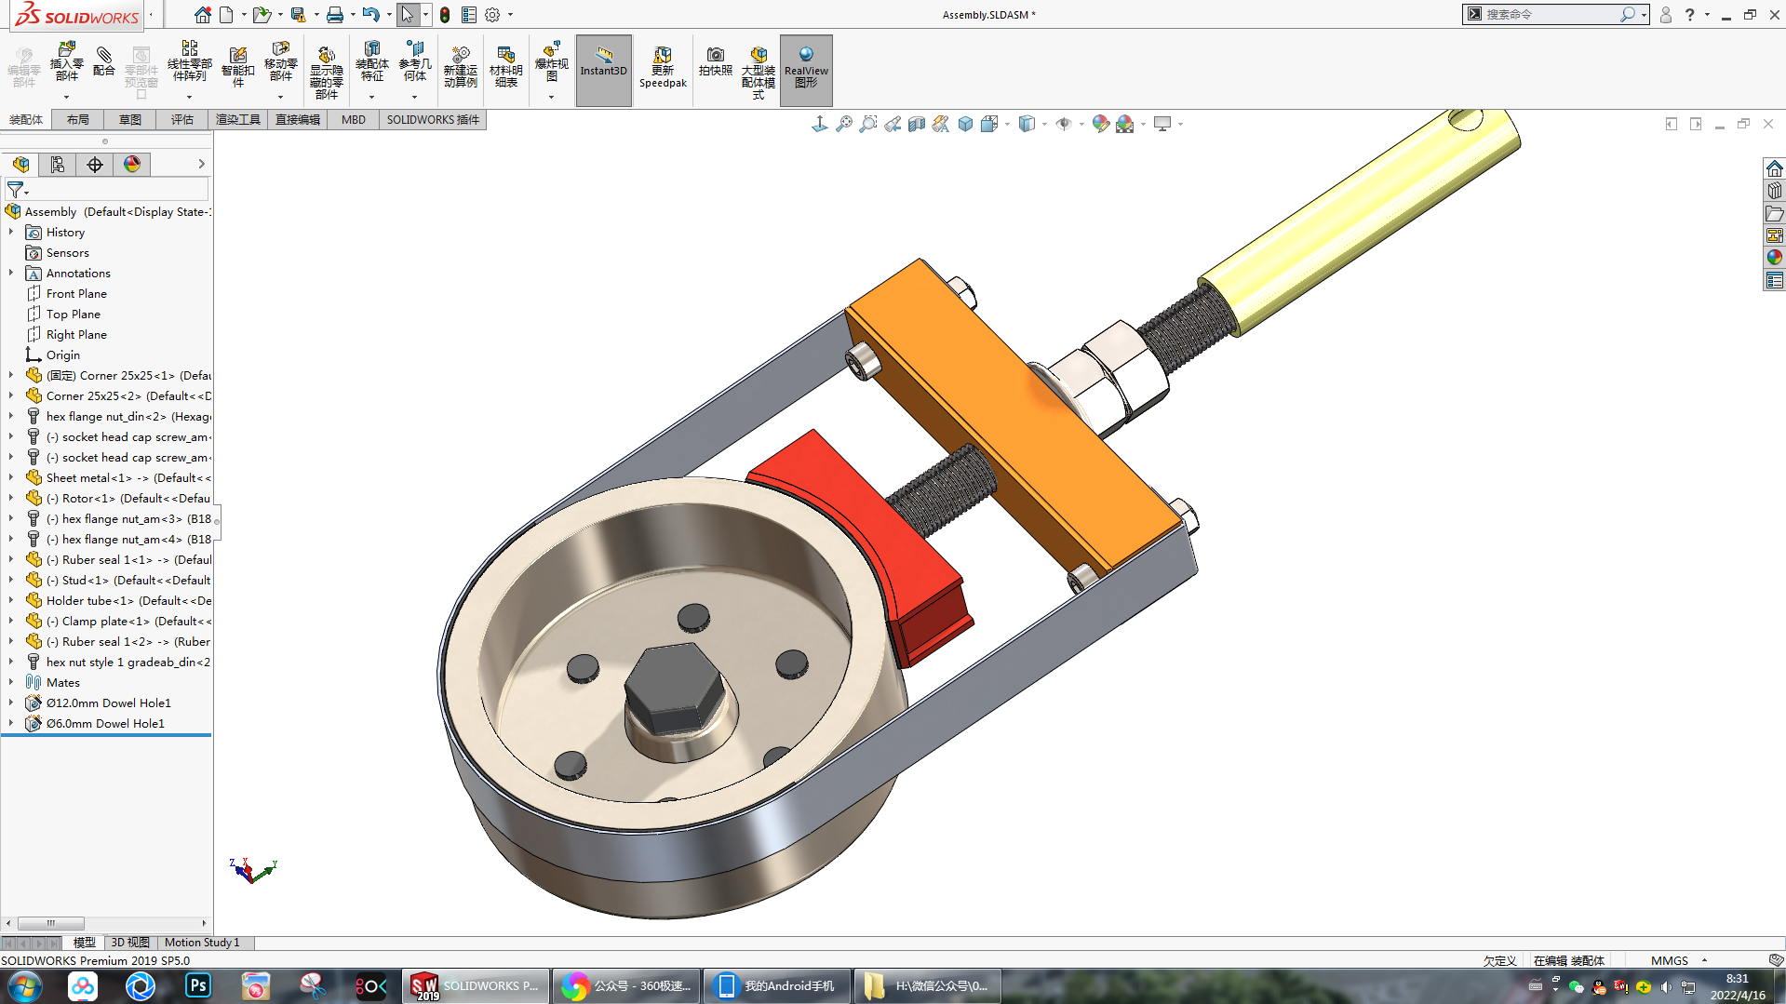The width and height of the screenshot is (1786, 1004).
Task: Expand the Holder tube<1> node
Action: coord(11,600)
